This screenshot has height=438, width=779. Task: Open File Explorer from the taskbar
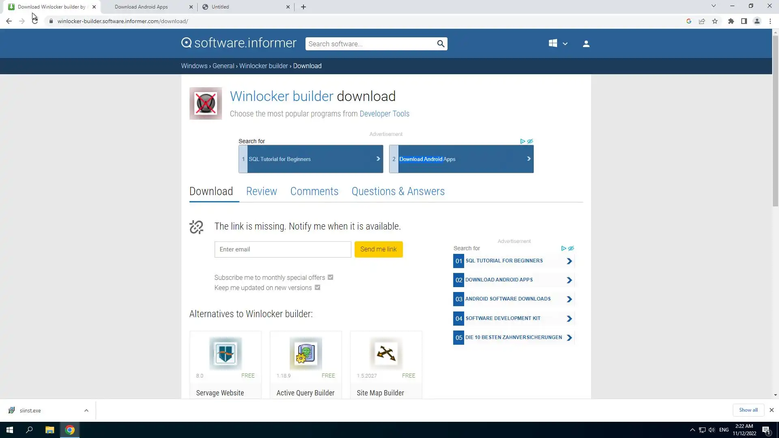[49, 430]
